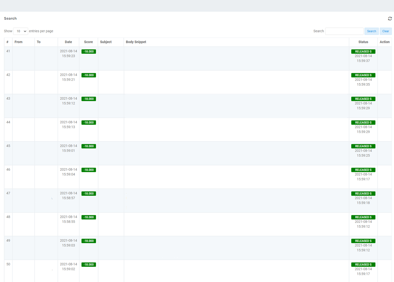
Task: Click the From column header
Action: point(19,42)
